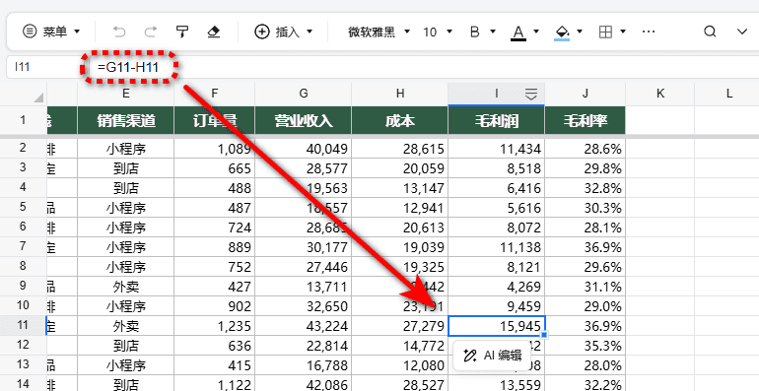Image resolution: width=759 pixels, height=391 pixels.
Task: Select cell with value 14,772
Action: click(400, 346)
